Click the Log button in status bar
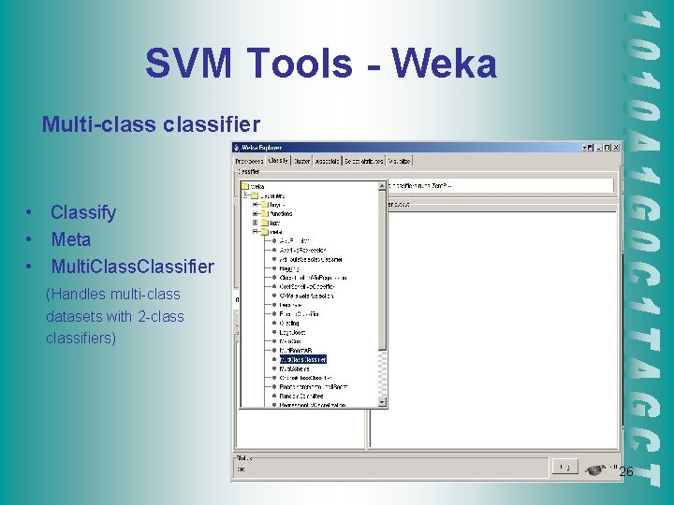 click(x=565, y=468)
